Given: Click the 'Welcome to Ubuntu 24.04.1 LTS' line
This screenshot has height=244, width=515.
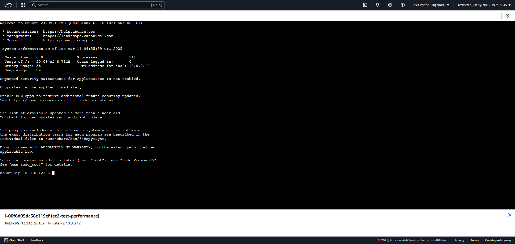Looking at the screenshot, I should 71,23.
